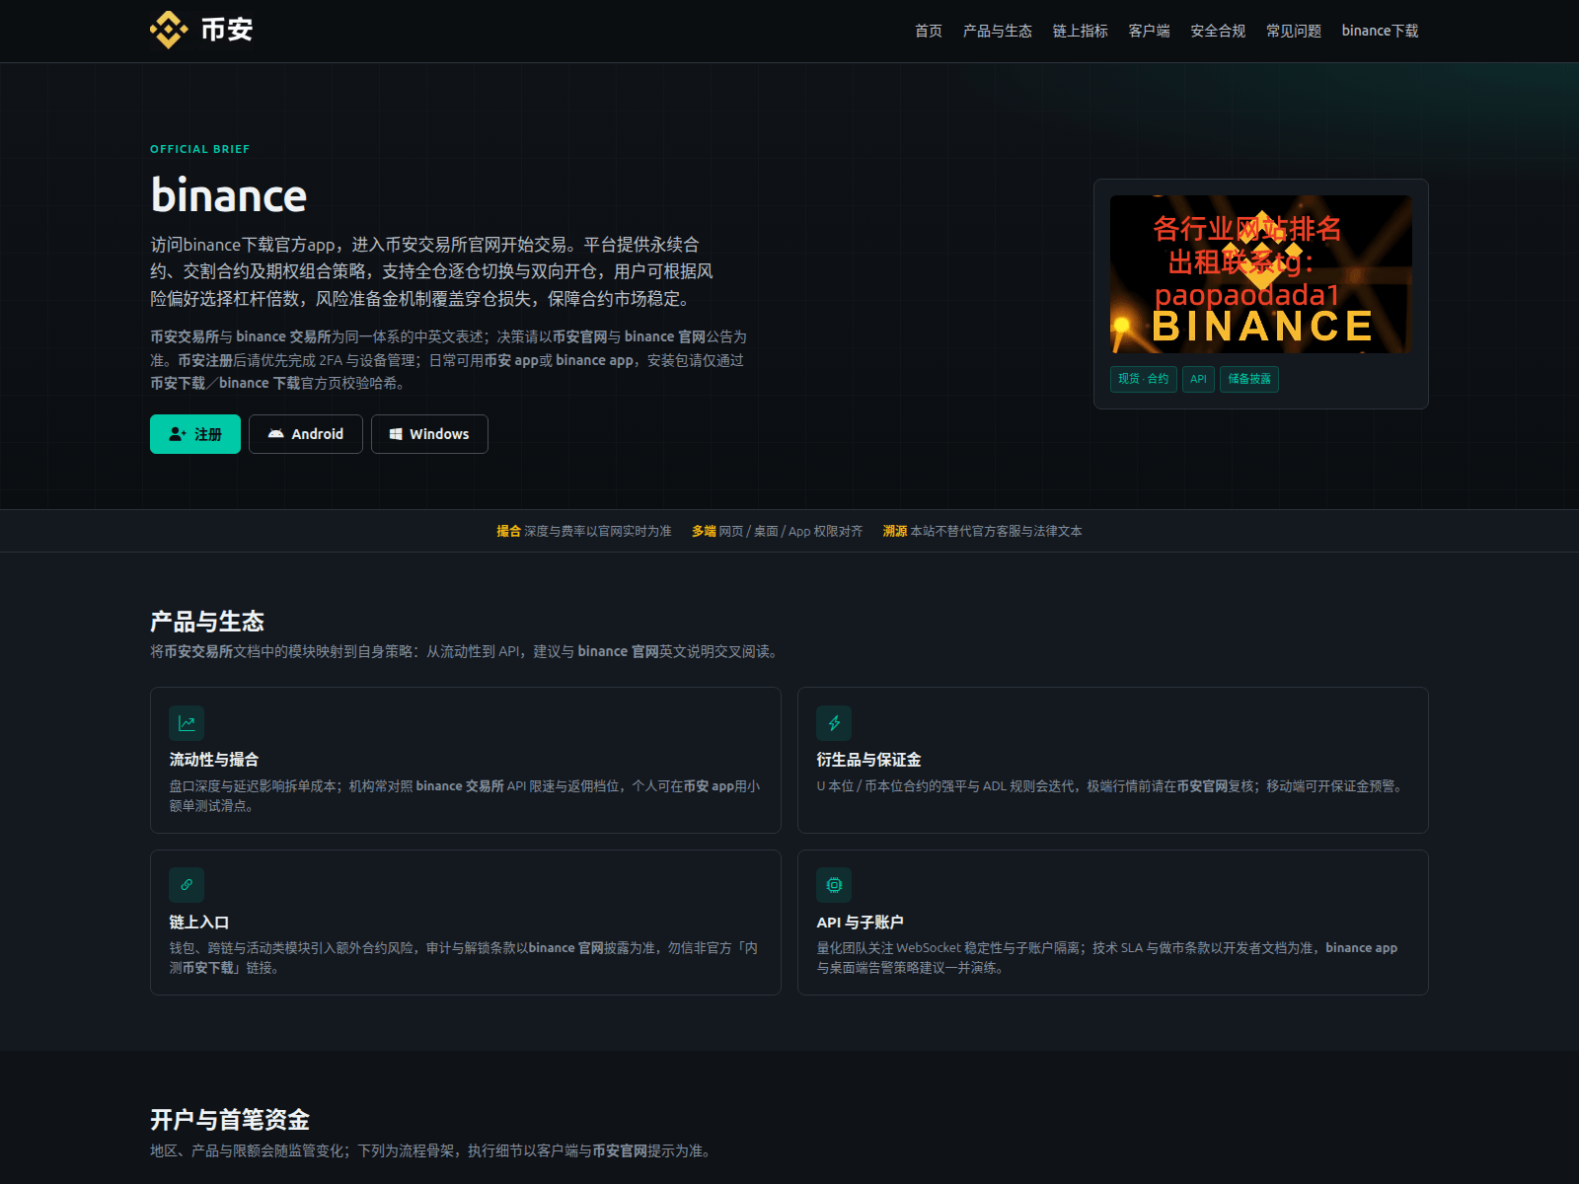
Task: Open the BINANCE banner thumbnail
Action: pos(1261,274)
